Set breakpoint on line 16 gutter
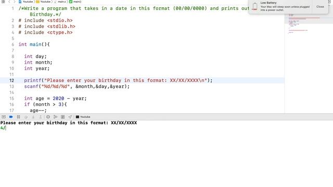The width and height of the screenshot is (333, 187). 11,104
